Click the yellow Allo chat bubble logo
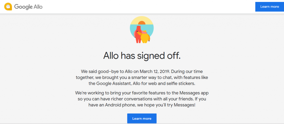Viewport: 284px width, 124px height. tap(8, 7)
